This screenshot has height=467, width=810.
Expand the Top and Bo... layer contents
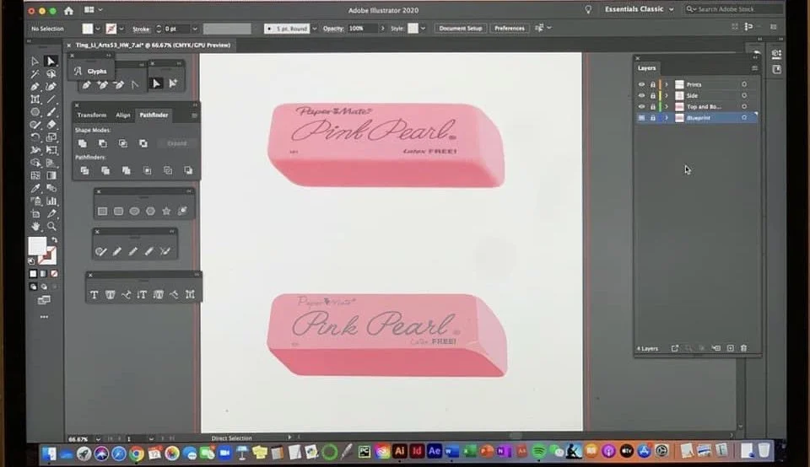click(667, 107)
